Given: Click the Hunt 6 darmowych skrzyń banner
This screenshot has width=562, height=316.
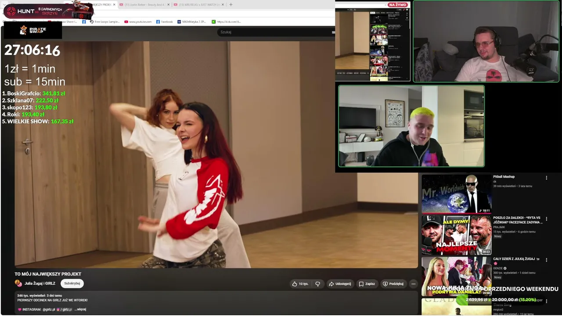Looking at the screenshot, I should click(48, 11).
